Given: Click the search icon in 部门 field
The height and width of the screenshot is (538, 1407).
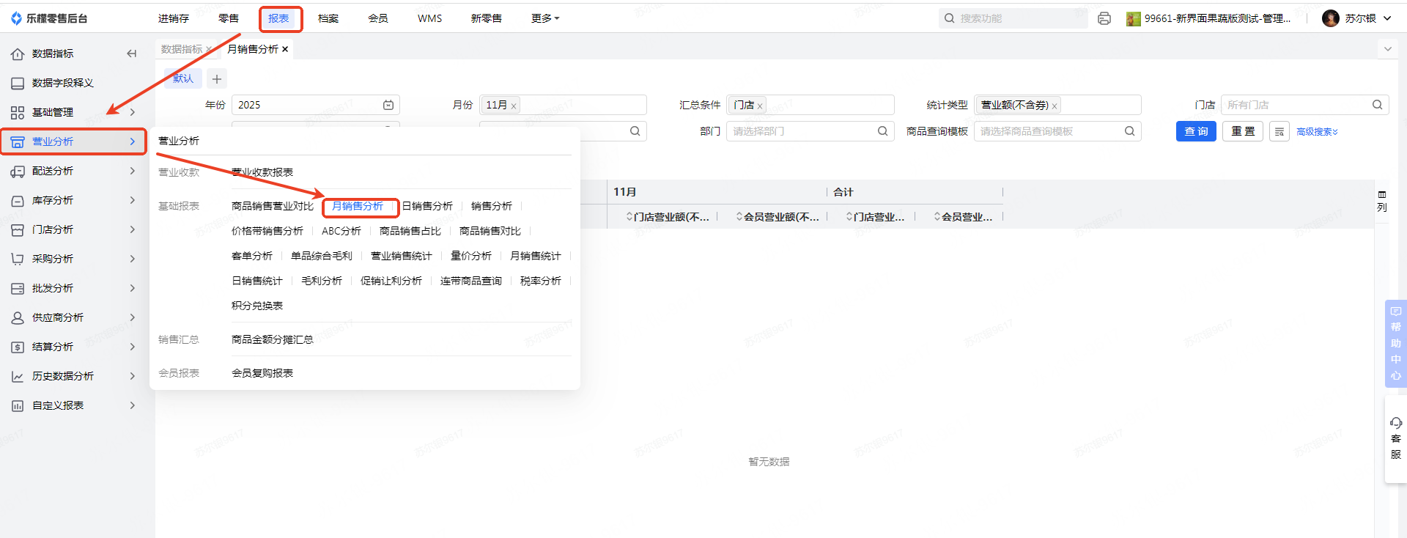Looking at the screenshot, I should tap(882, 131).
